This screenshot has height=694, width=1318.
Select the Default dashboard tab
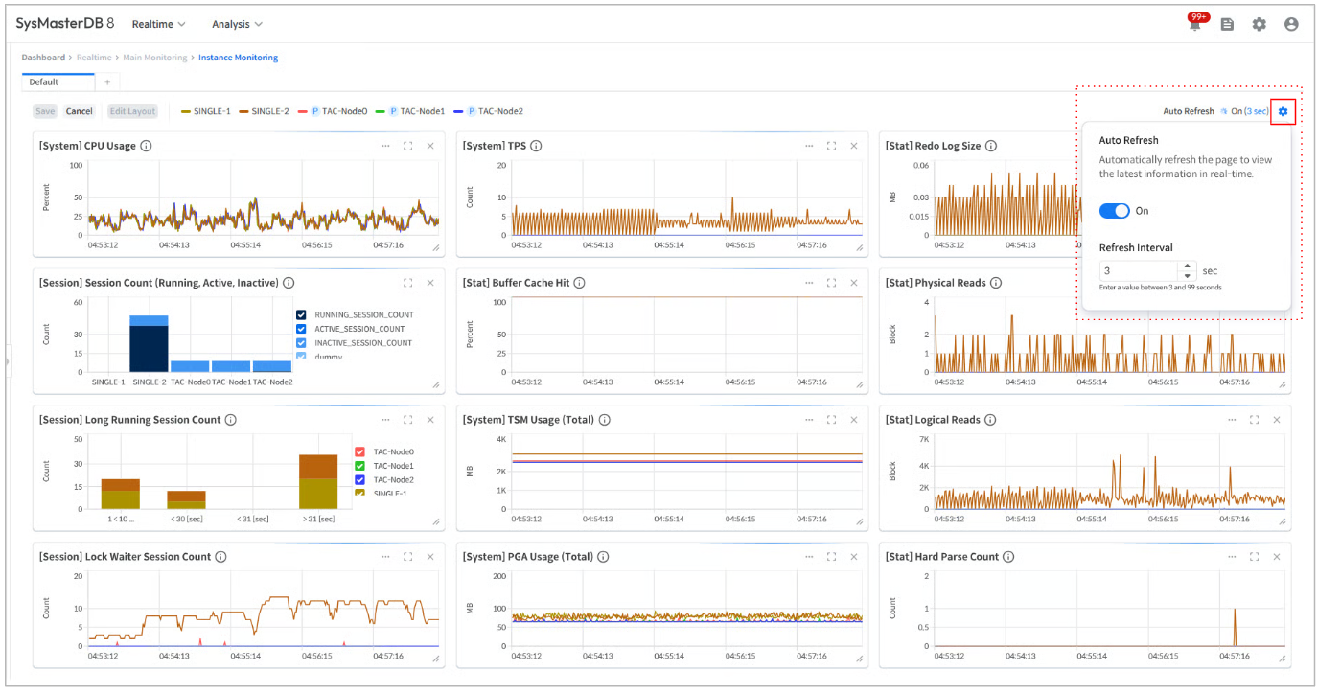point(44,82)
